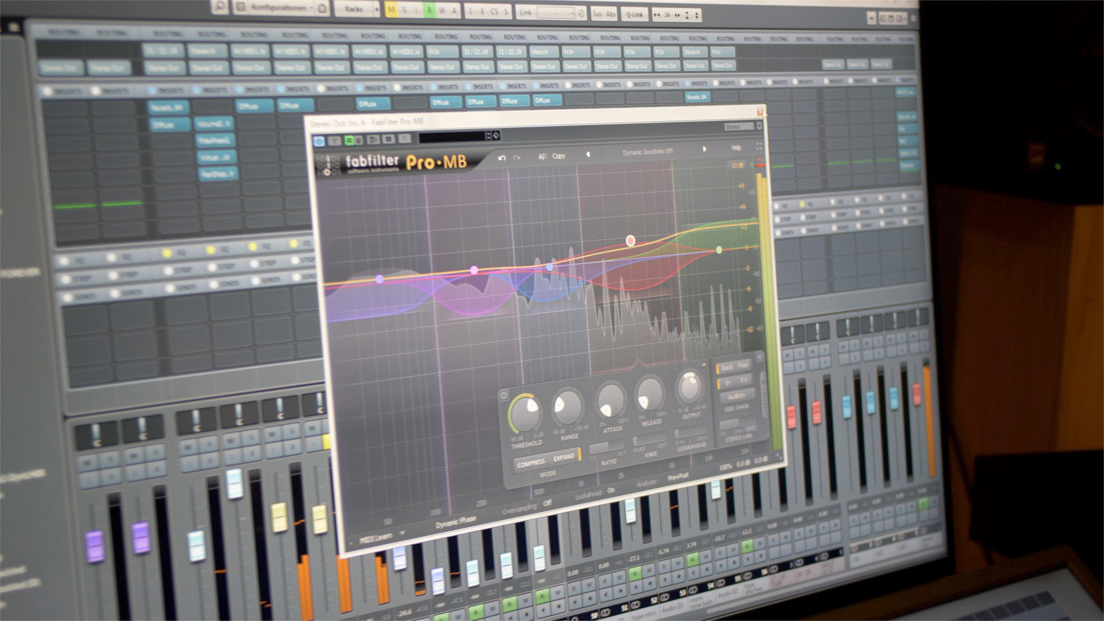Select EXPAND mode
Screen dimensions: 1104x621
click(x=563, y=457)
